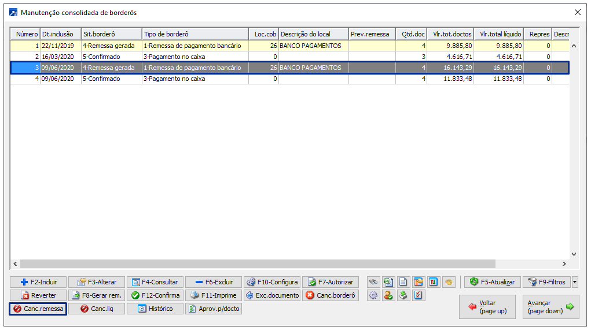Click the Repres column header
Screen dimensions: 591x330
538,34
